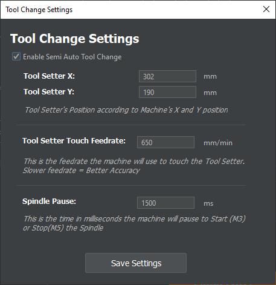The width and height of the screenshot is (276, 285).
Task: Click the 'Tool Setter Touch Feedrate:' label
Action: 74,141
